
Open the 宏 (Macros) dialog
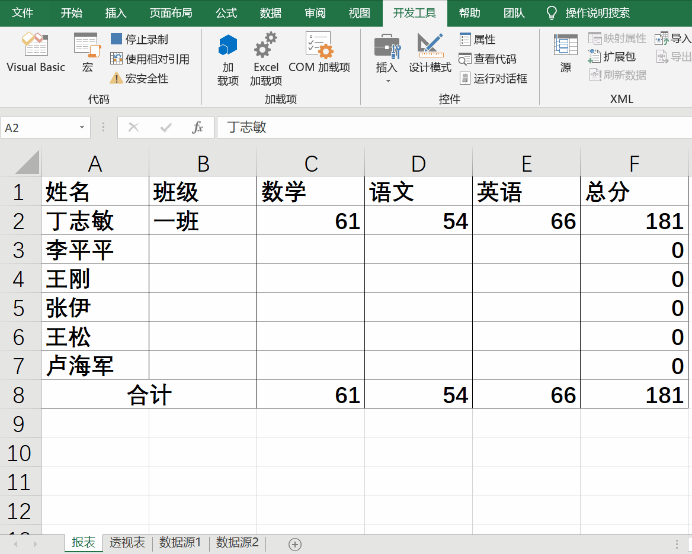[x=86, y=53]
